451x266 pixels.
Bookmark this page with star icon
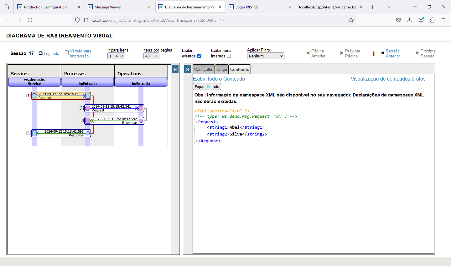351,20
